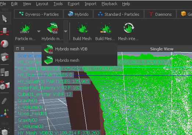Select waterFall_dummy V:92 F:182 entry
The width and height of the screenshot is (192, 135).
(49, 88)
